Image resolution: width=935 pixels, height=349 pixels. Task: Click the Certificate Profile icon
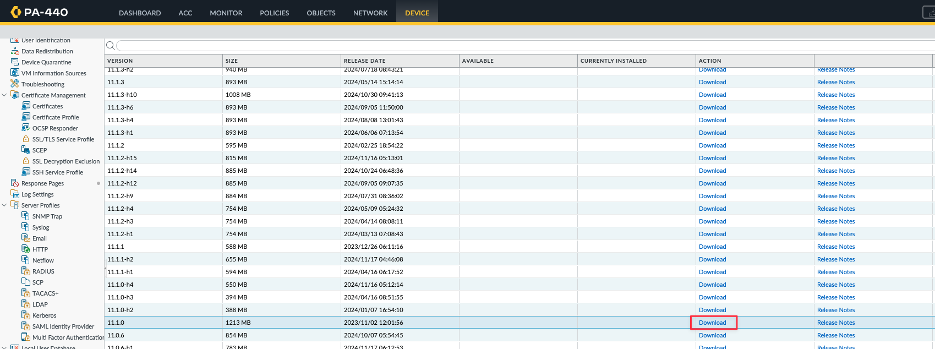pyautogui.click(x=26, y=117)
